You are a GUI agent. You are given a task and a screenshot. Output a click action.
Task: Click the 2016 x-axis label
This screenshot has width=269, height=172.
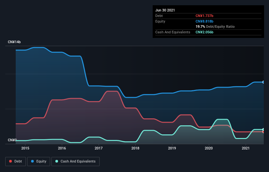click(x=62, y=148)
